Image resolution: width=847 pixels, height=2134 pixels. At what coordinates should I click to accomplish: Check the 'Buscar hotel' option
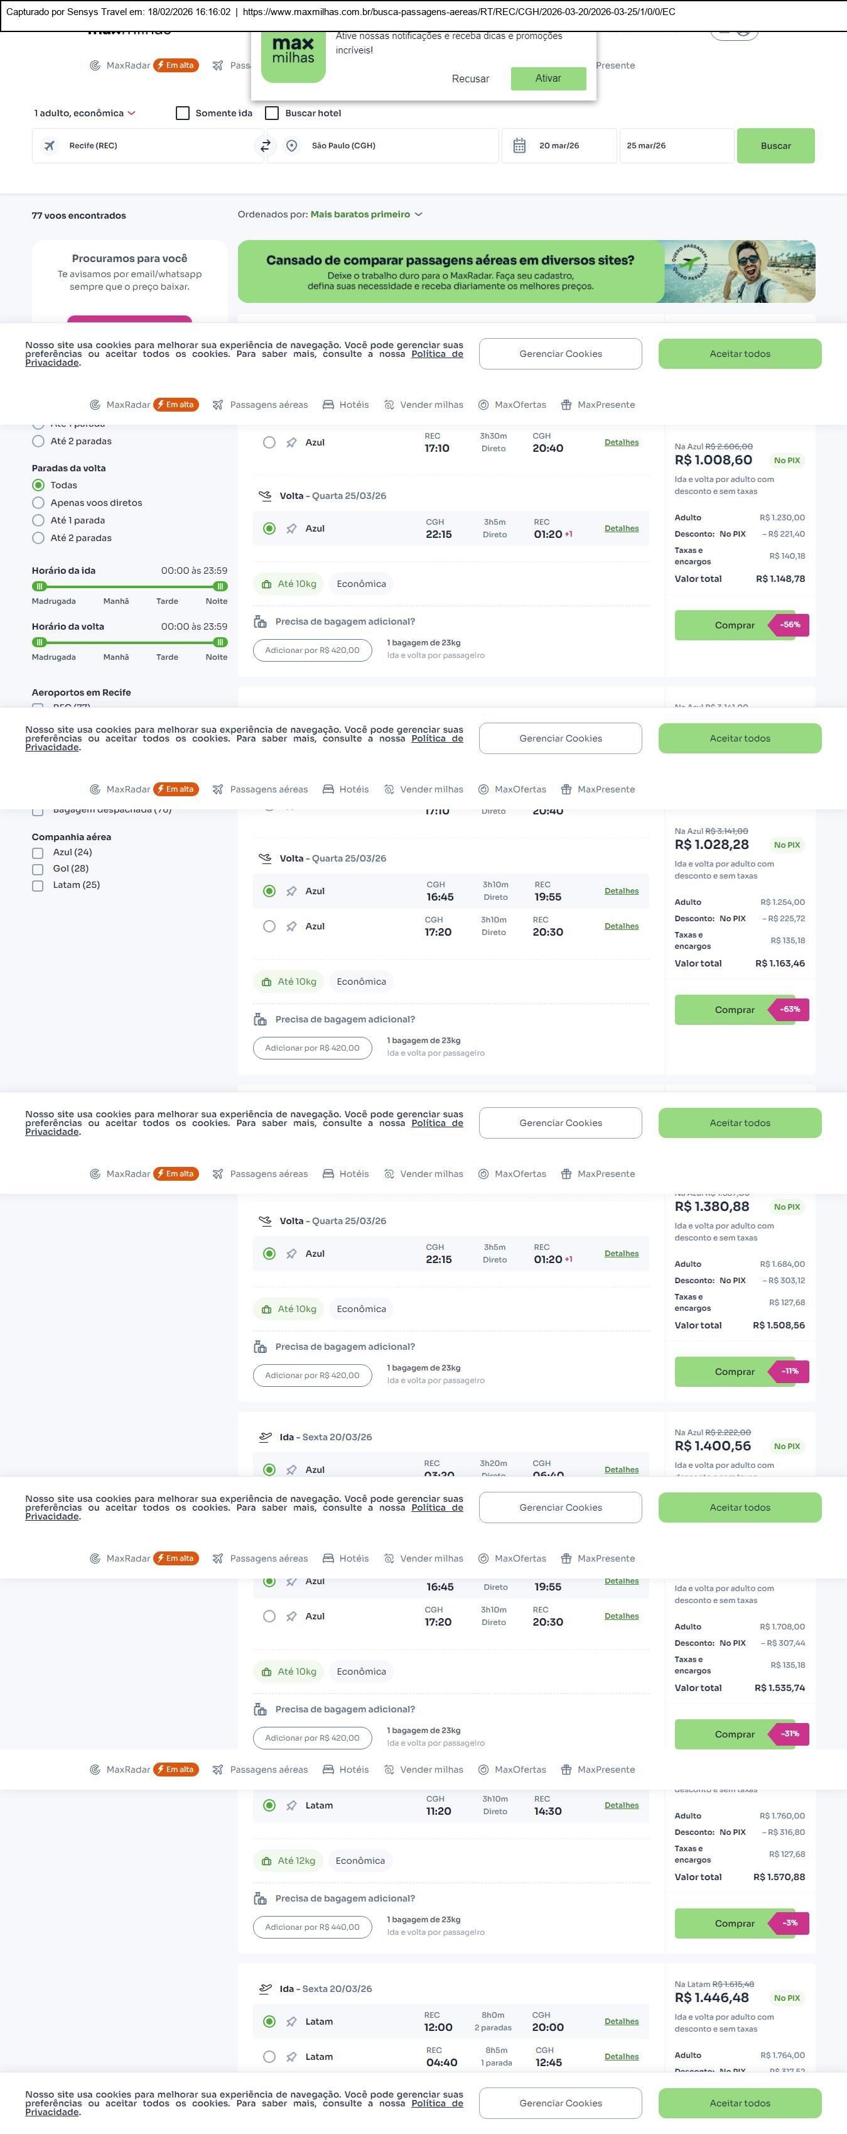pos(272,114)
